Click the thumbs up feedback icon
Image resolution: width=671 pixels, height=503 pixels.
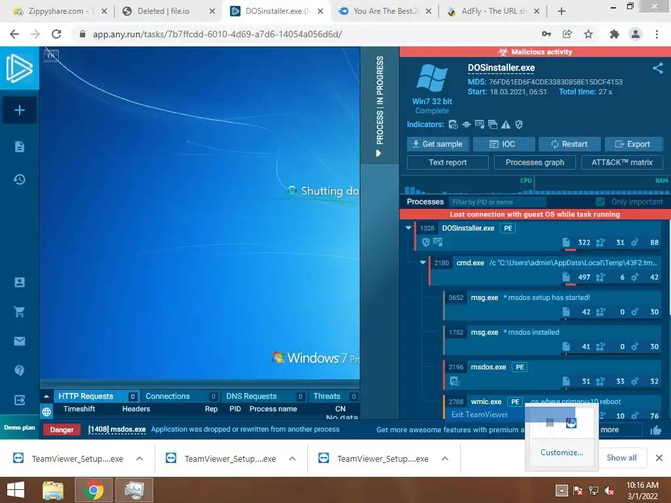[655, 430]
